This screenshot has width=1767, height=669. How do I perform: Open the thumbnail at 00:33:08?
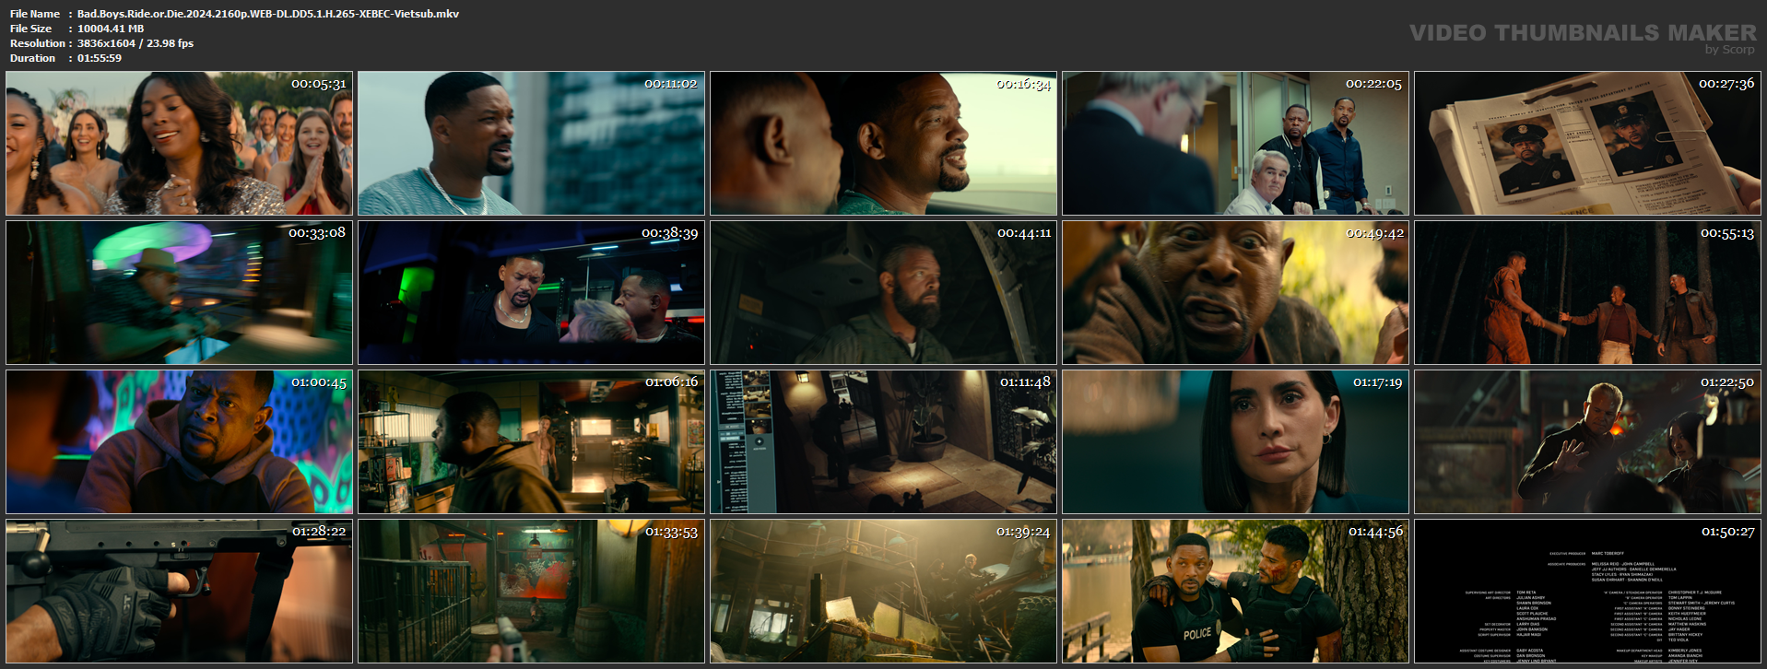179,292
